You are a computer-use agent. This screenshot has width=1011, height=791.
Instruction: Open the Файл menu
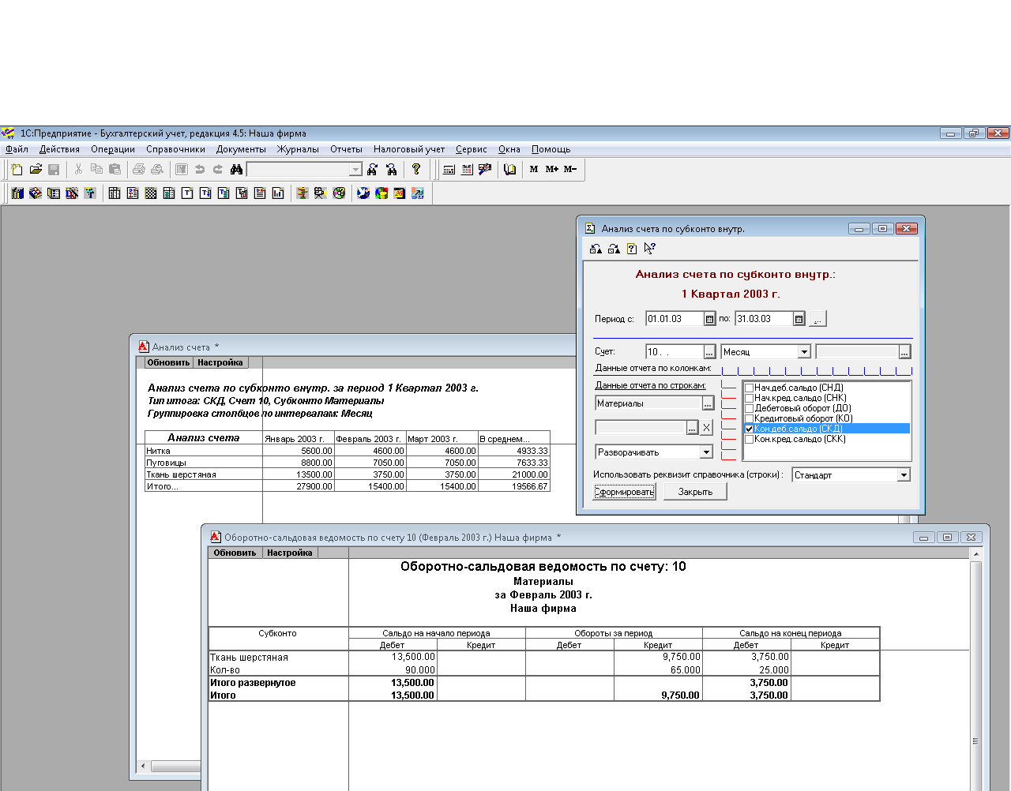[17, 149]
